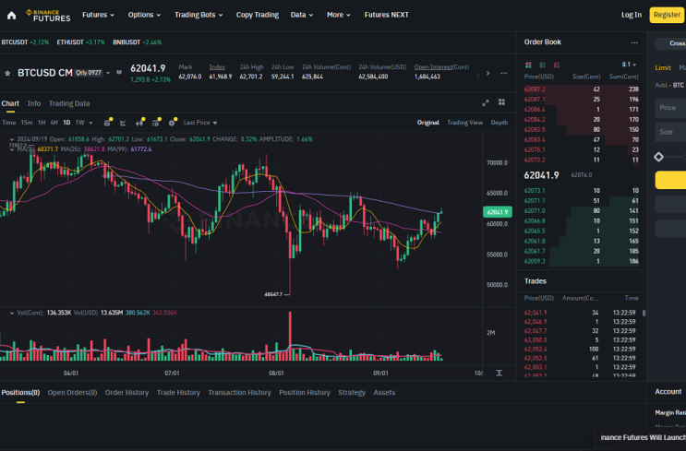Image resolution: width=686 pixels, height=451 pixels.
Task: Open Order Book more options ellipsis
Action: click(x=634, y=42)
